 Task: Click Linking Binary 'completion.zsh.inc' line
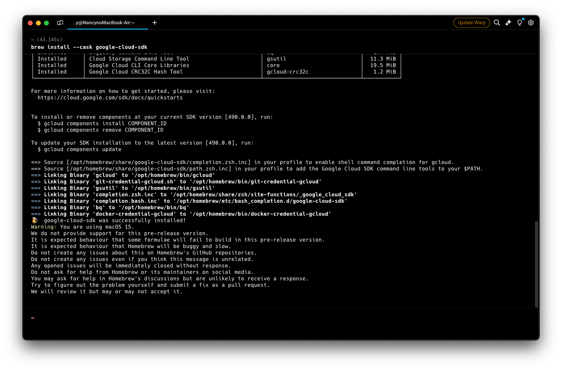(194, 195)
